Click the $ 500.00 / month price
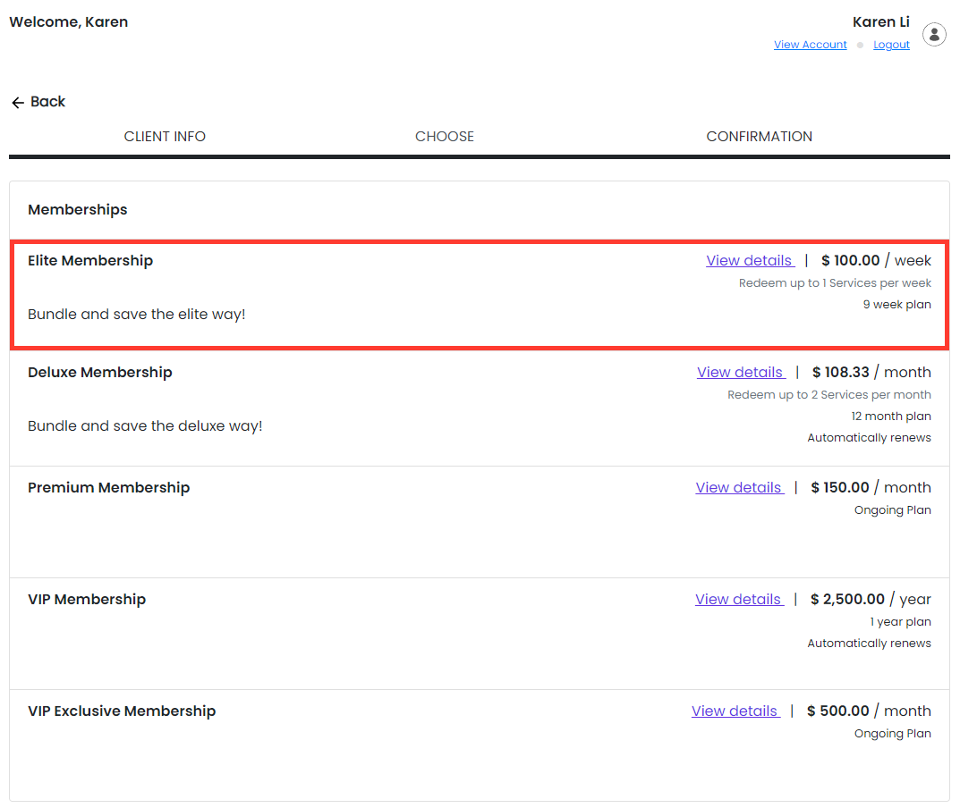Screen dimensions: 960x808 (x=869, y=711)
